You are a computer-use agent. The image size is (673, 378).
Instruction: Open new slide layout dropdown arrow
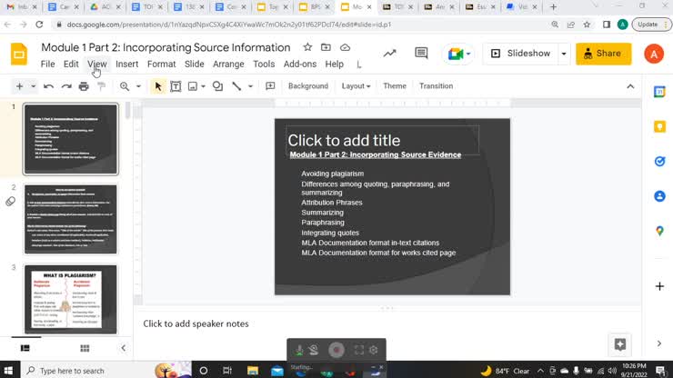(x=33, y=86)
